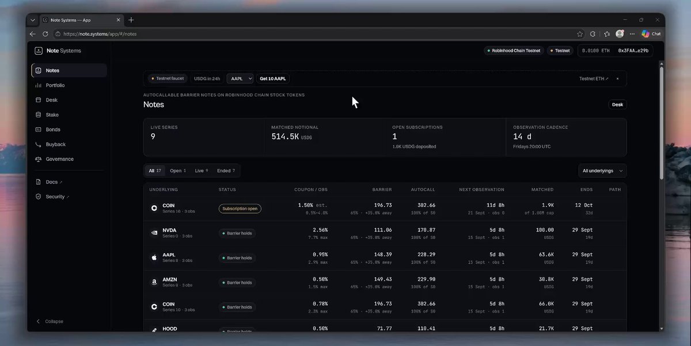Click the NVDA logo icon
691x346 pixels.
click(x=154, y=233)
